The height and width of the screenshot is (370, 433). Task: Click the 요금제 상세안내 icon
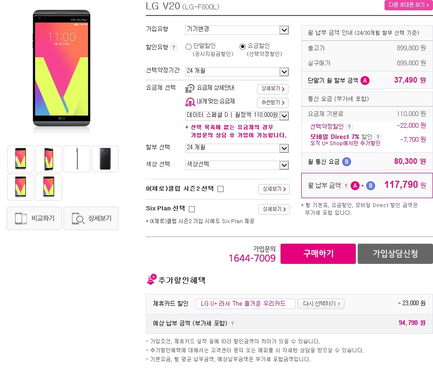tap(190, 88)
